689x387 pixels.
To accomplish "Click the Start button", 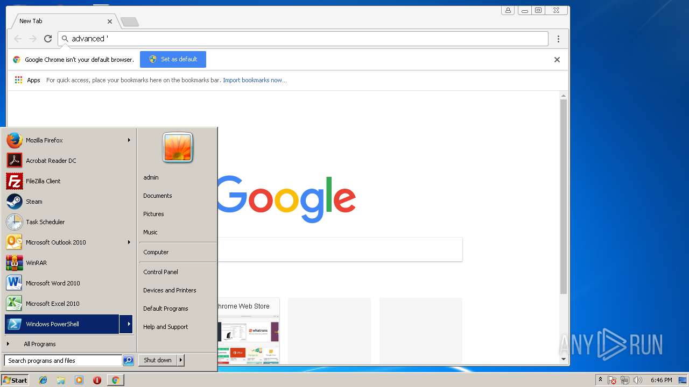I will (15, 380).
